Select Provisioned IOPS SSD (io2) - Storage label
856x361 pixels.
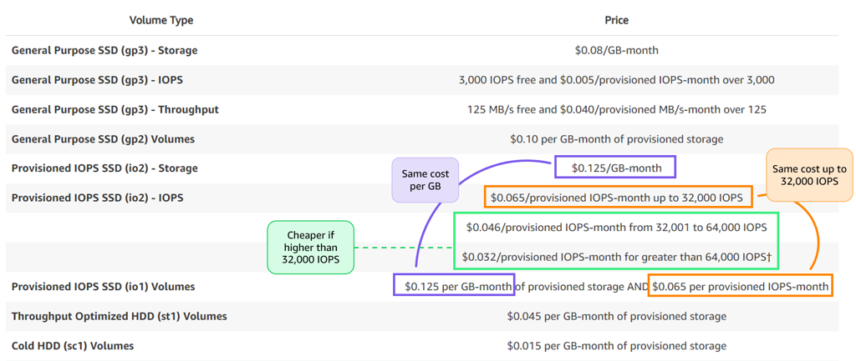[x=104, y=168]
